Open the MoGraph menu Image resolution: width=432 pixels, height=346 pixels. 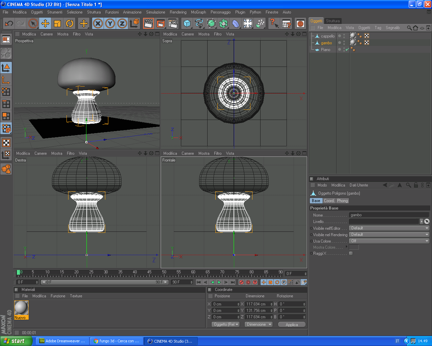[x=198, y=12]
